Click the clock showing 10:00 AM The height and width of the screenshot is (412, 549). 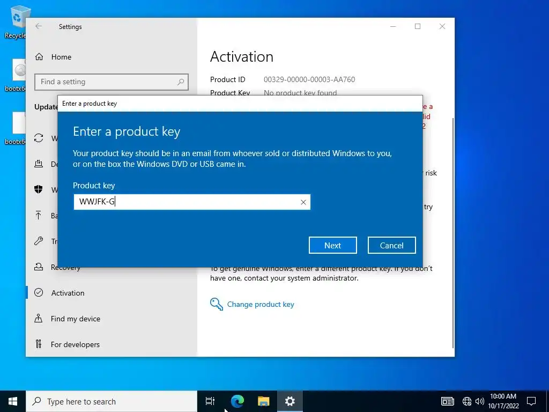[x=503, y=396]
